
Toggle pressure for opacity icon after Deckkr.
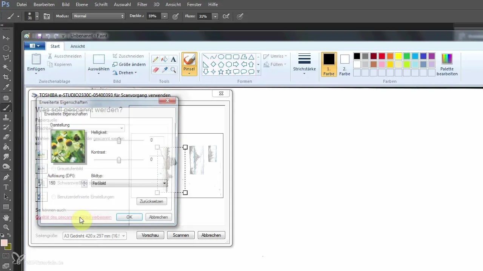175,16
